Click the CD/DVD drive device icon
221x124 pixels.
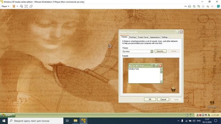(x=194, y=6)
